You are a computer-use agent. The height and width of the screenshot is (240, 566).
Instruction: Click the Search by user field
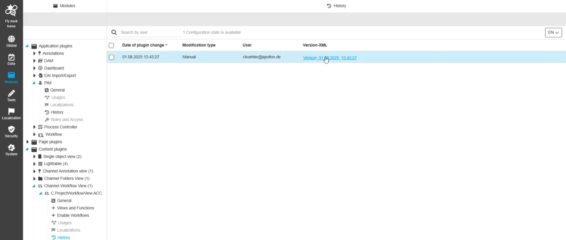pyautogui.click(x=149, y=32)
